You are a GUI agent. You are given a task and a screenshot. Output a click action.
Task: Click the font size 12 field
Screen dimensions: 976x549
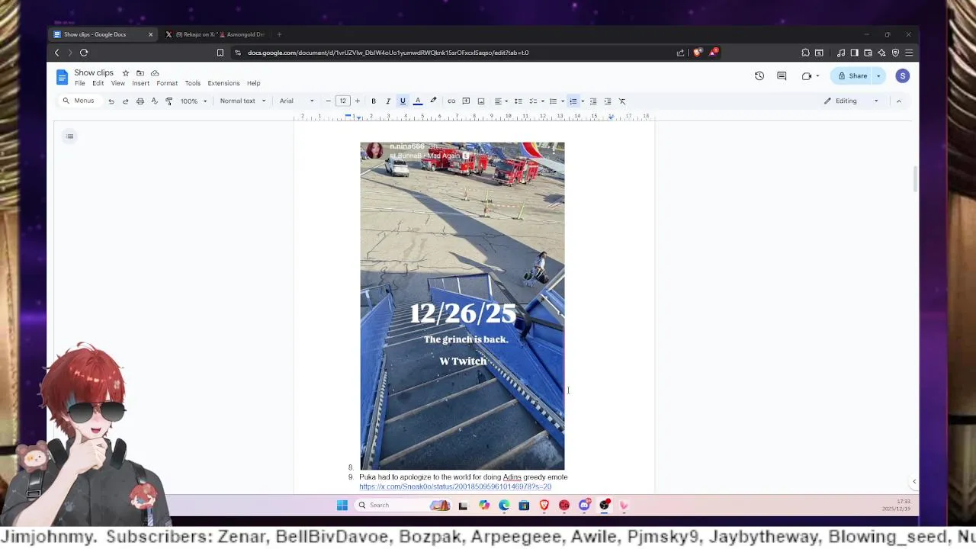[343, 101]
